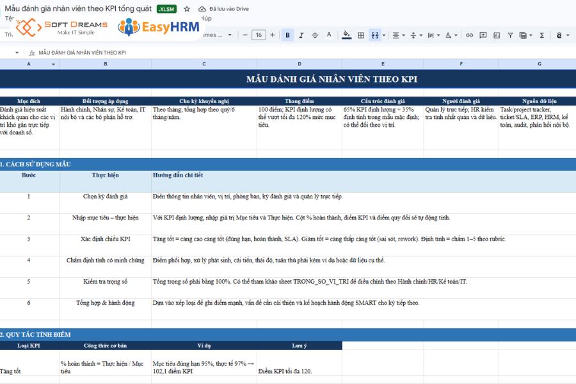Click the sigma functions icon
The width and height of the screenshot is (576, 384).
point(542,35)
